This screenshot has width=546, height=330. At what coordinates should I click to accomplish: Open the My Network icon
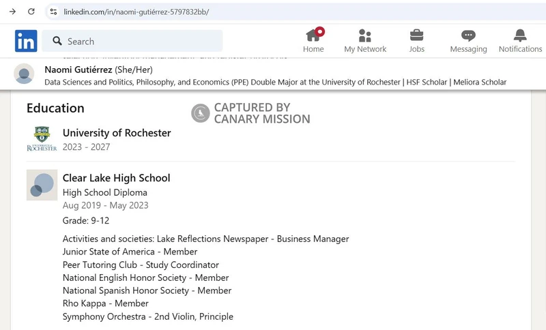point(365,35)
